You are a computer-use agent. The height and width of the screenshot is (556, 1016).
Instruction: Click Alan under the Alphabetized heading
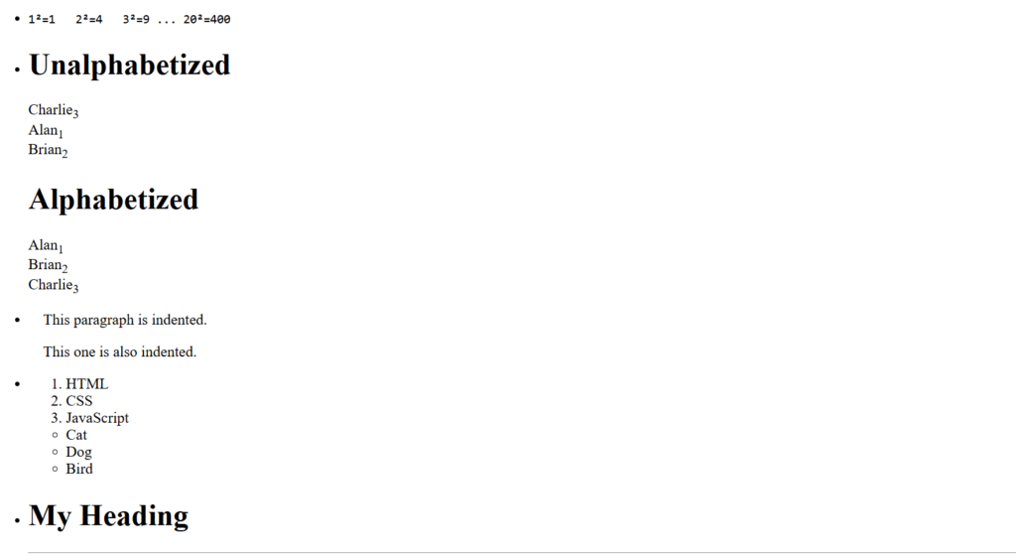[43, 245]
